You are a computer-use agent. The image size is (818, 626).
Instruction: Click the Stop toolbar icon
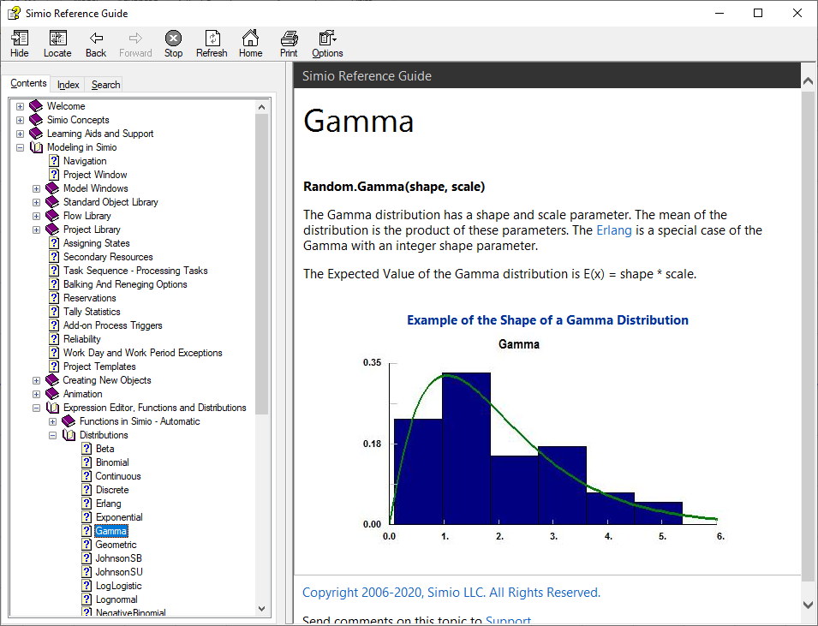[x=173, y=38]
